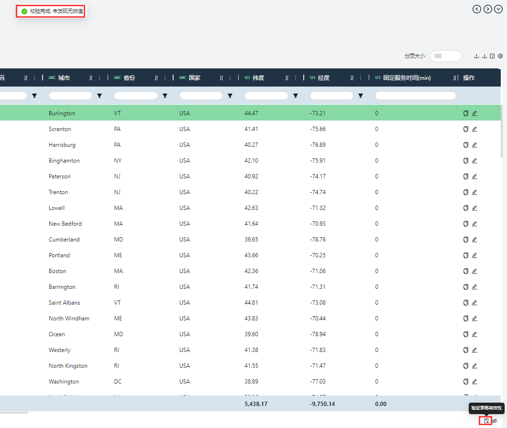The width and height of the screenshot is (507, 428).
Task: Copy the Cumberland row
Action: [x=465, y=240]
